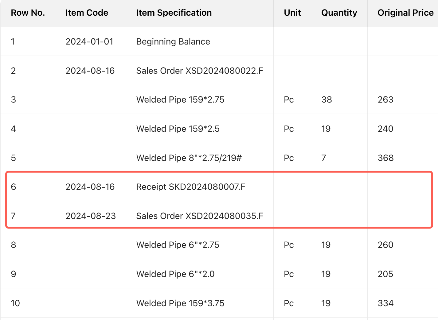438x320 pixels.
Task: Select the 2024-01-01 date cell
Action: point(89,42)
